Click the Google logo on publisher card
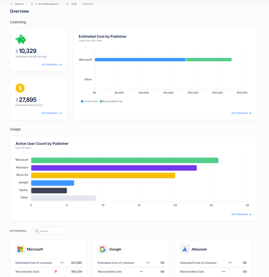 pos(102,249)
